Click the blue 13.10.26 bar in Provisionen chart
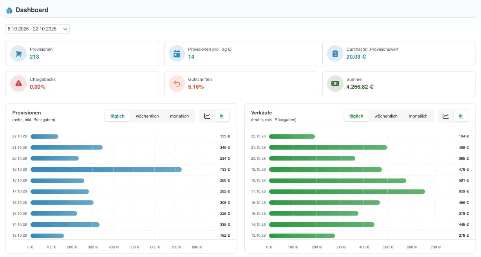The width and height of the screenshot is (481, 257). tap(47, 236)
